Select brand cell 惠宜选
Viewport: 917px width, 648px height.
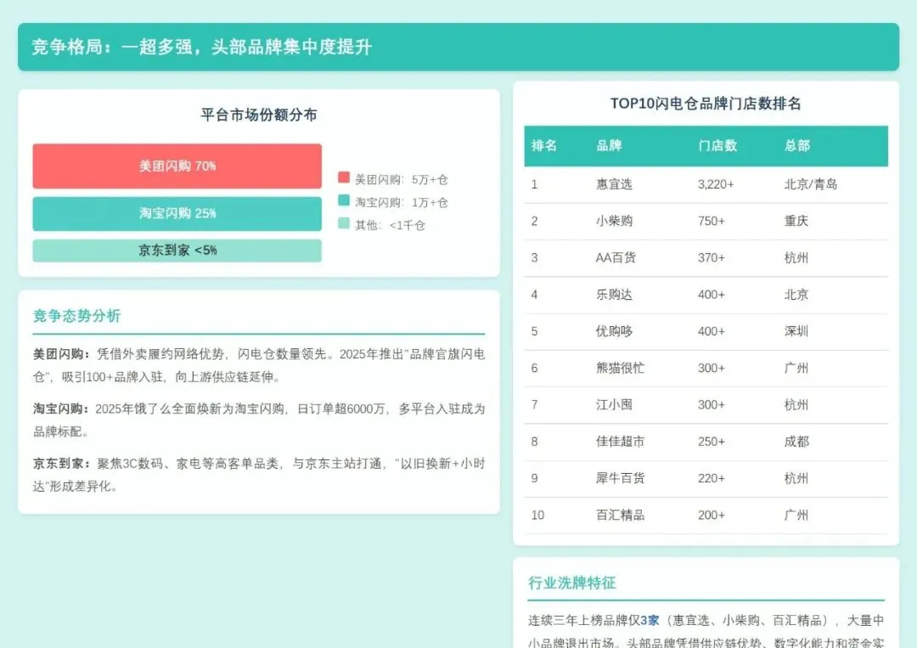point(614,184)
